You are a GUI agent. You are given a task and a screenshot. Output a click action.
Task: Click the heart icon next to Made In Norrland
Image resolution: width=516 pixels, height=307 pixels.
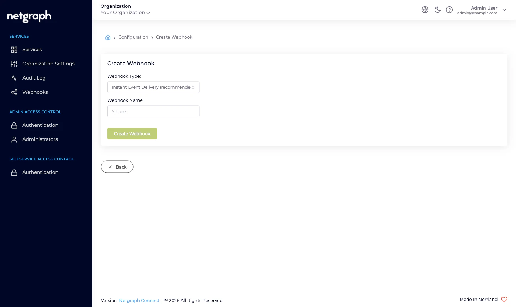[x=504, y=299]
